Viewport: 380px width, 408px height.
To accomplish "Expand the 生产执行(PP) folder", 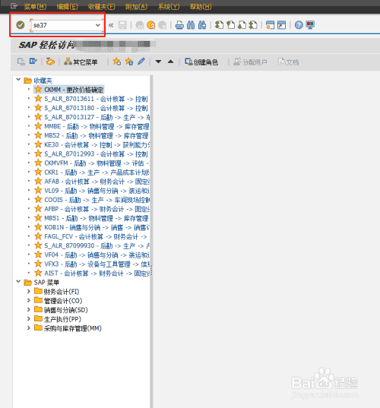I will 29,319.
